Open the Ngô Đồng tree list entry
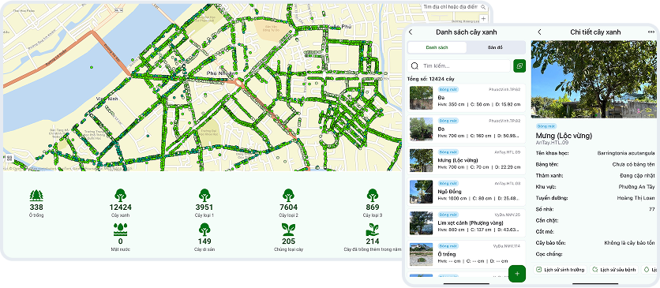The height and width of the screenshot is (288, 660). coord(467,192)
